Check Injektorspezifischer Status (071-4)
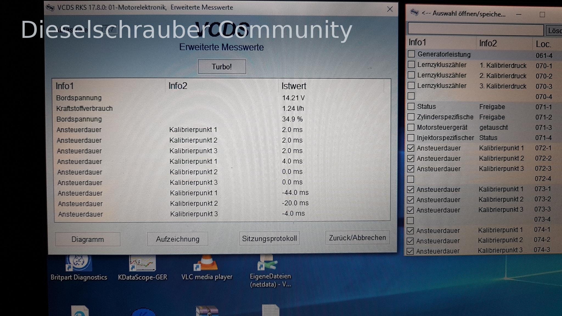Viewport: 562px width, 316px height. coord(411,138)
